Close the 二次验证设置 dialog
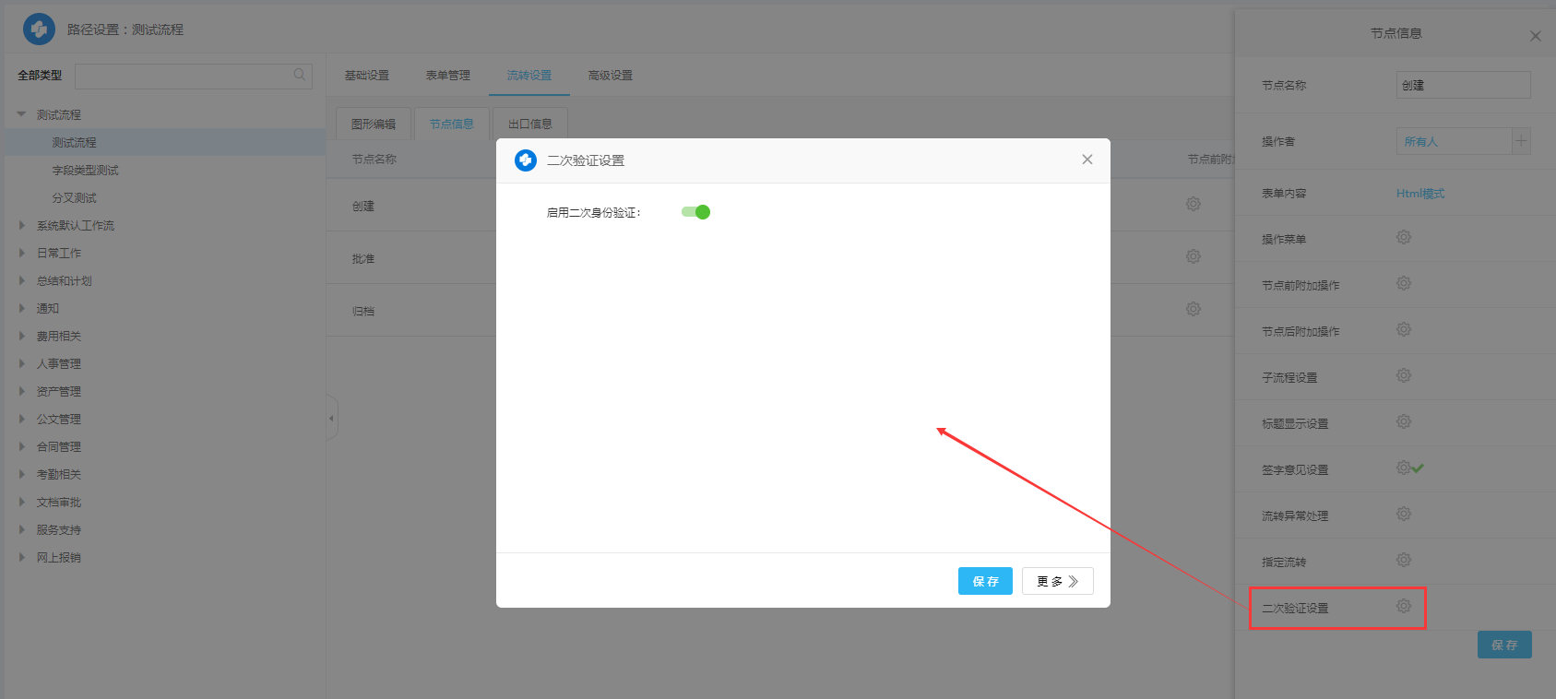Viewport: 1556px width, 699px height. (1087, 160)
